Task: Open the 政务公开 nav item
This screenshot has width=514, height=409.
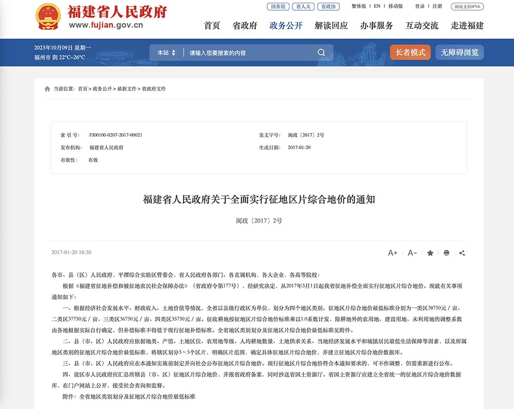Action: point(286,26)
